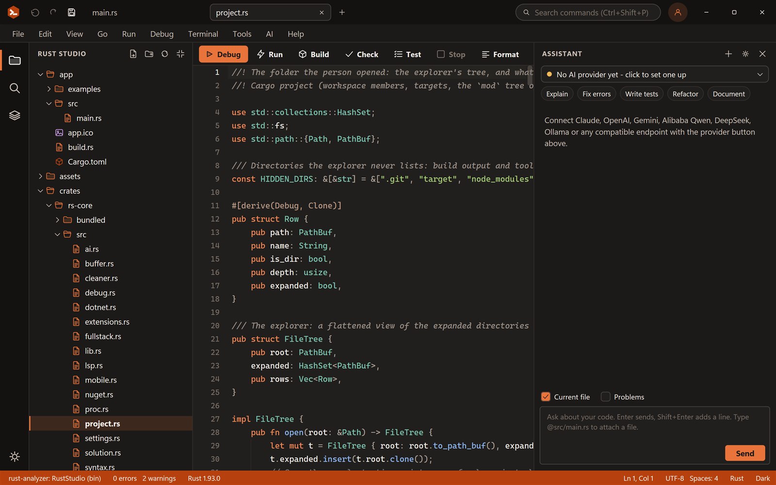This screenshot has height=485, width=776.
Task: Create new folder in Rust Studio explorer
Action: tap(149, 54)
